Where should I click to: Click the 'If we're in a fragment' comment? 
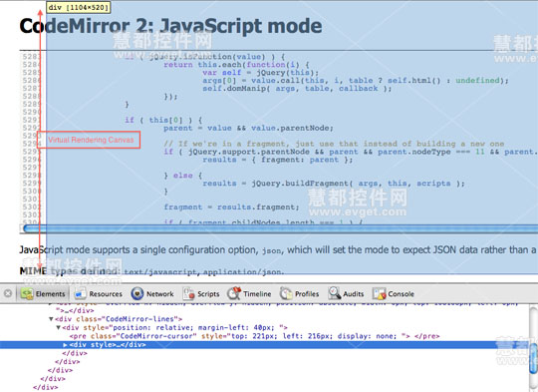tap(334, 144)
